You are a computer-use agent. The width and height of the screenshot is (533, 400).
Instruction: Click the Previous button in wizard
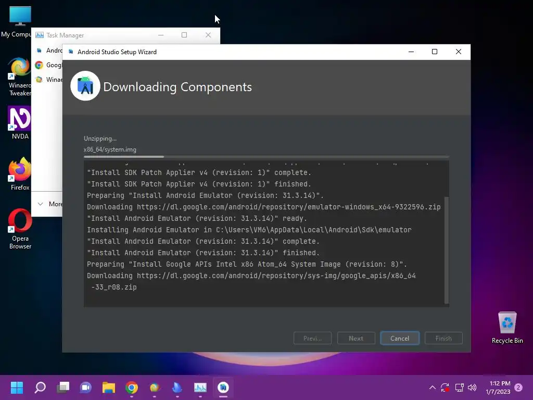point(312,338)
